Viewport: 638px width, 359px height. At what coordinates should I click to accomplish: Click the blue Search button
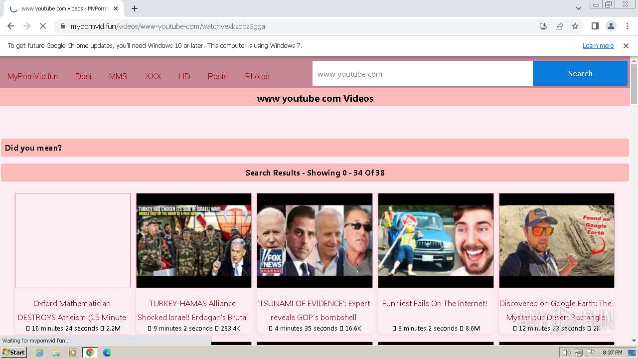(x=580, y=74)
